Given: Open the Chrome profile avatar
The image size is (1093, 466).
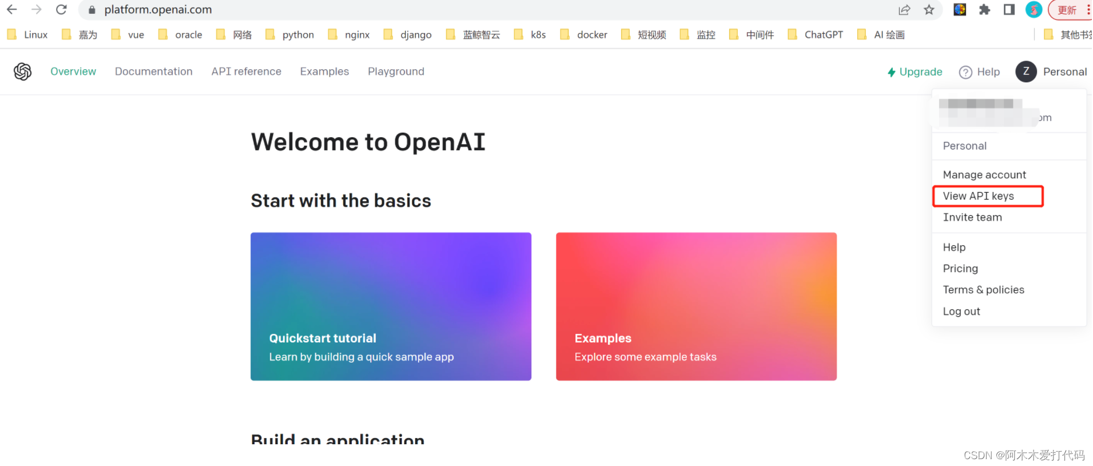Looking at the screenshot, I should (x=1034, y=10).
